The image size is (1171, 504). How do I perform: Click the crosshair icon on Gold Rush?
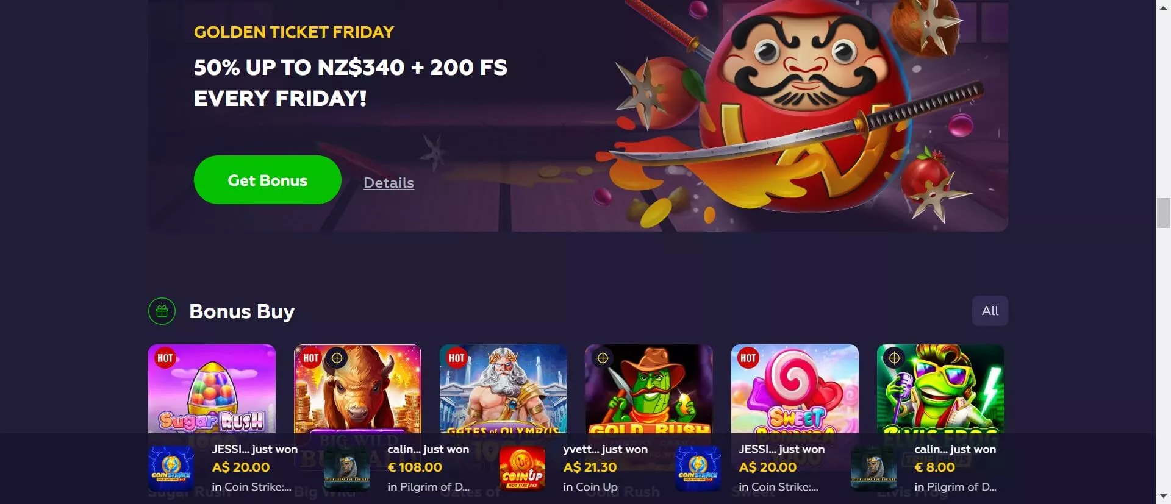coord(603,358)
